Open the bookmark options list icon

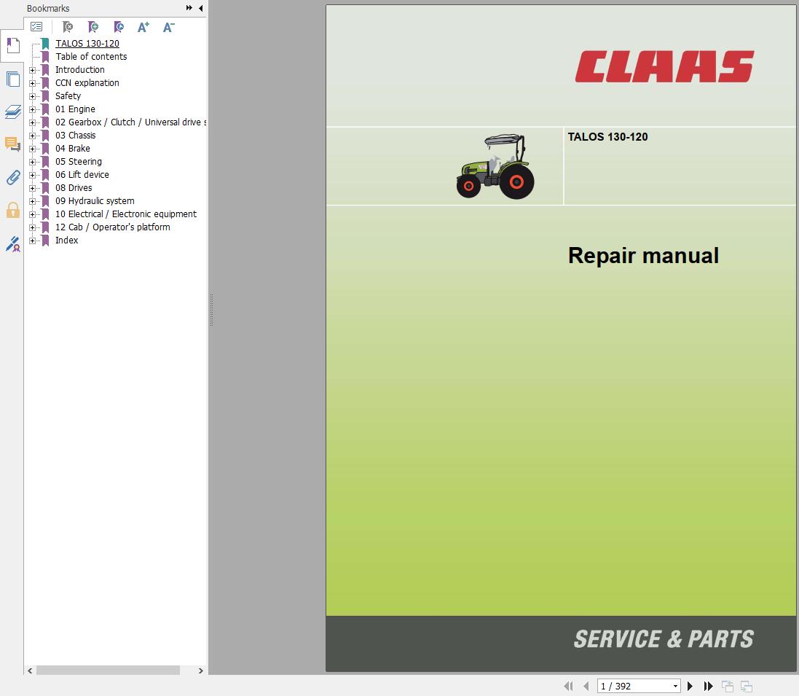[36, 26]
